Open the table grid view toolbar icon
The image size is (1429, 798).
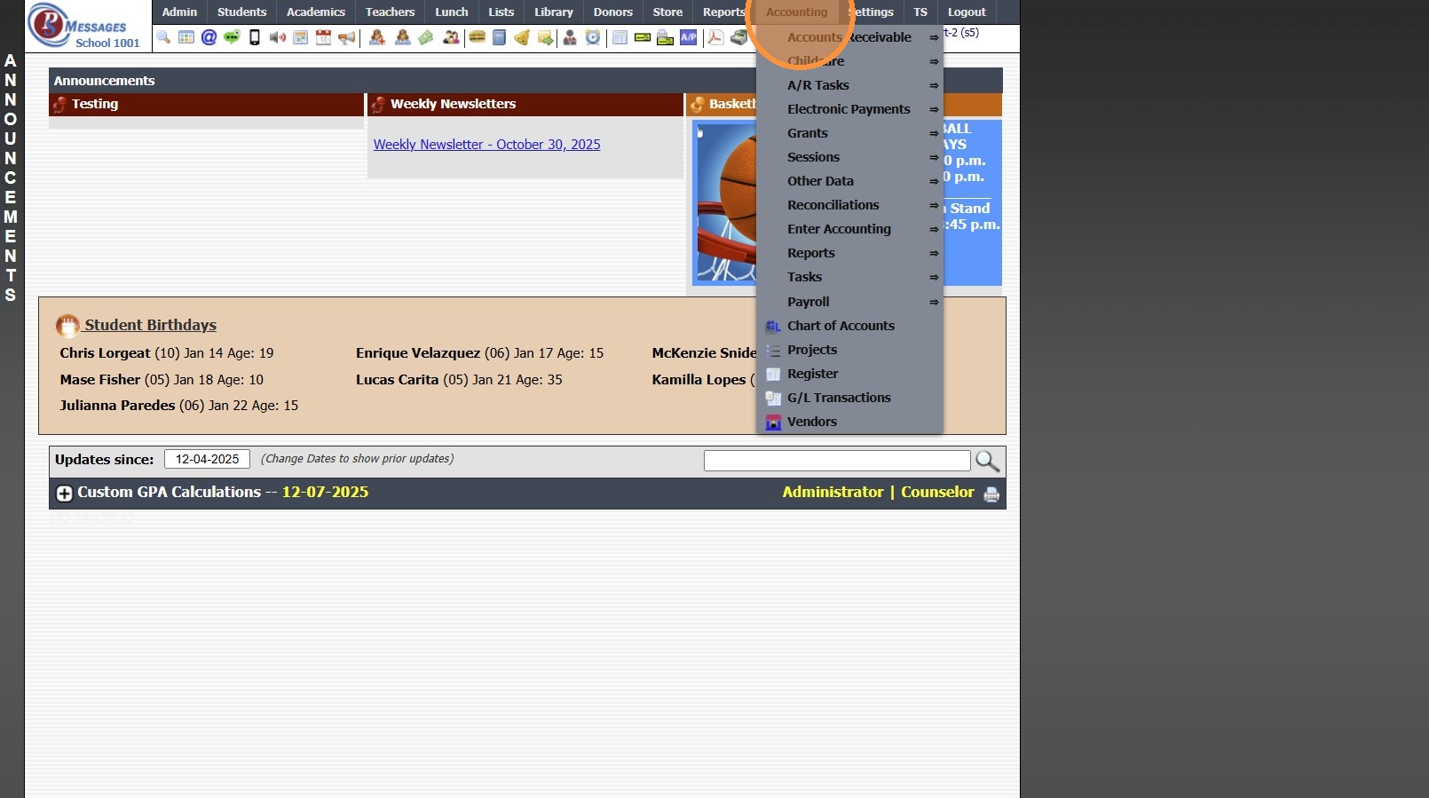coord(186,37)
